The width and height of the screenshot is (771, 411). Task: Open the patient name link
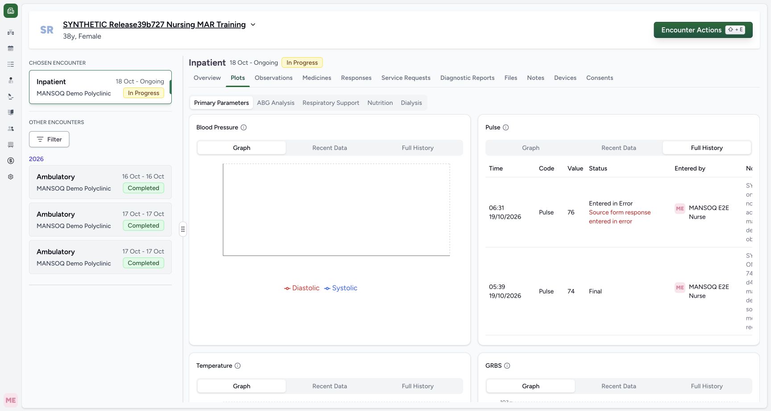point(154,25)
